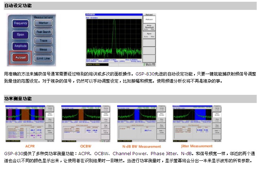Open the Jitter measurement screenshot
257x171 pixels.
(197, 124)
